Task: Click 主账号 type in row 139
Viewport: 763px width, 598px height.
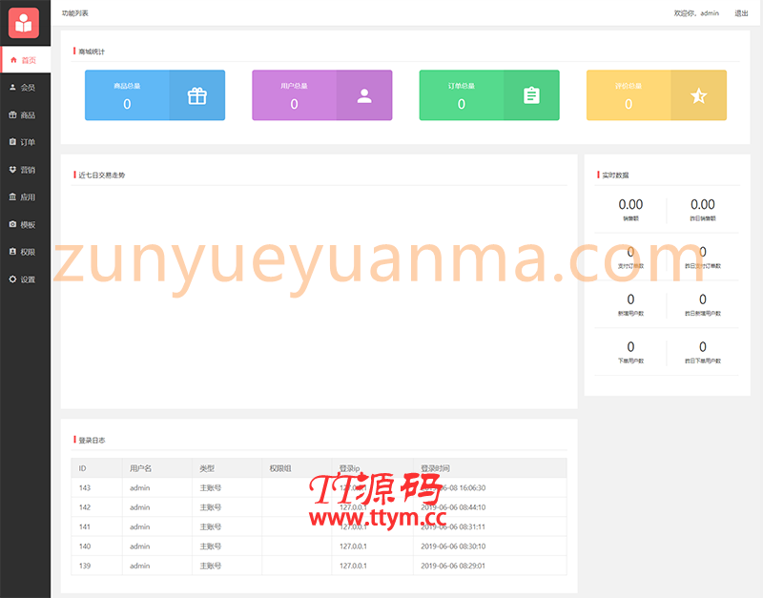Action: tap(210, 566)
